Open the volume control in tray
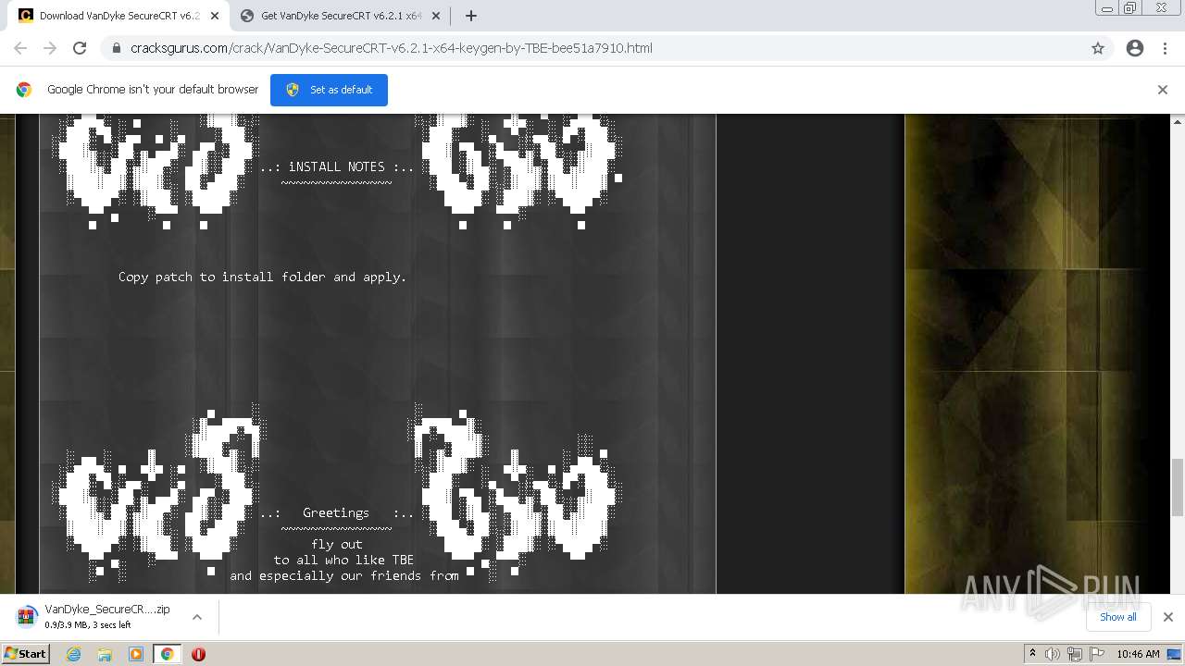Screen dimensions: 1185x666 click(x=1053, y=654)
